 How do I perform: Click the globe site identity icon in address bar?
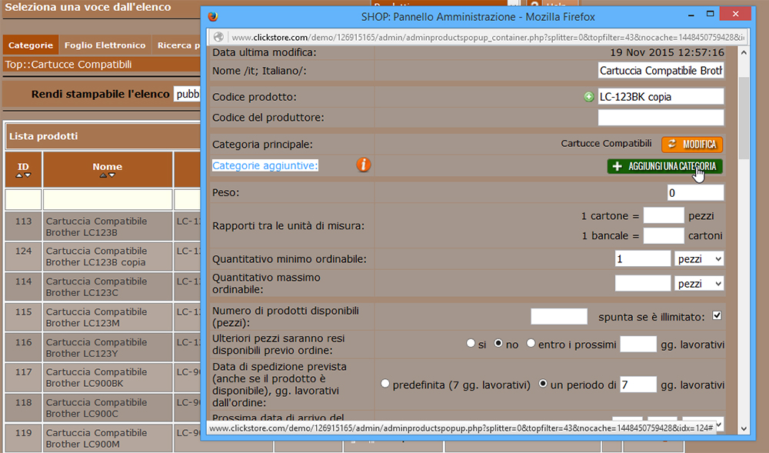[x=218, y=37]
